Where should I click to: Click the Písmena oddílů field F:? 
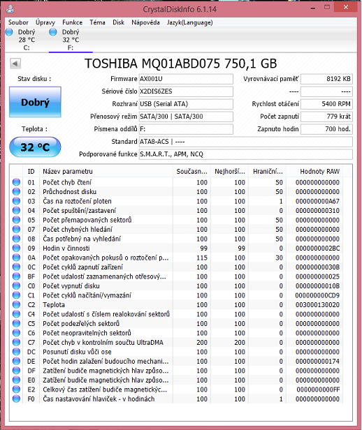186,129
